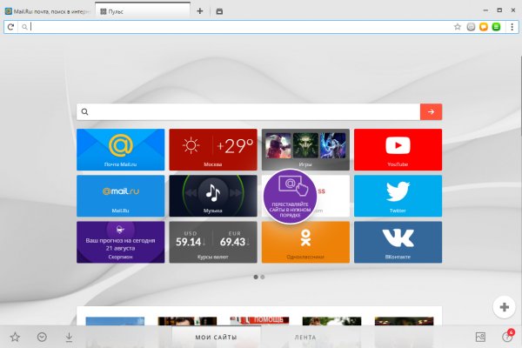Open a new tab with plus button

200,11
